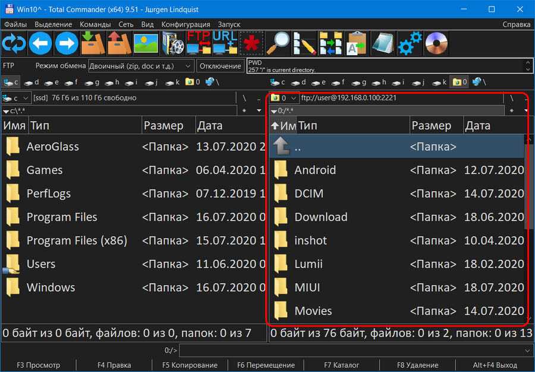The height and width of the screenshot is (372, 535).
Task: Click the F5 Копирование button
Action: pyautogui.click(x=190, y=365)
